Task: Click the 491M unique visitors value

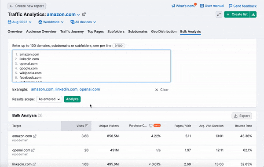Action: click(114, 150)
